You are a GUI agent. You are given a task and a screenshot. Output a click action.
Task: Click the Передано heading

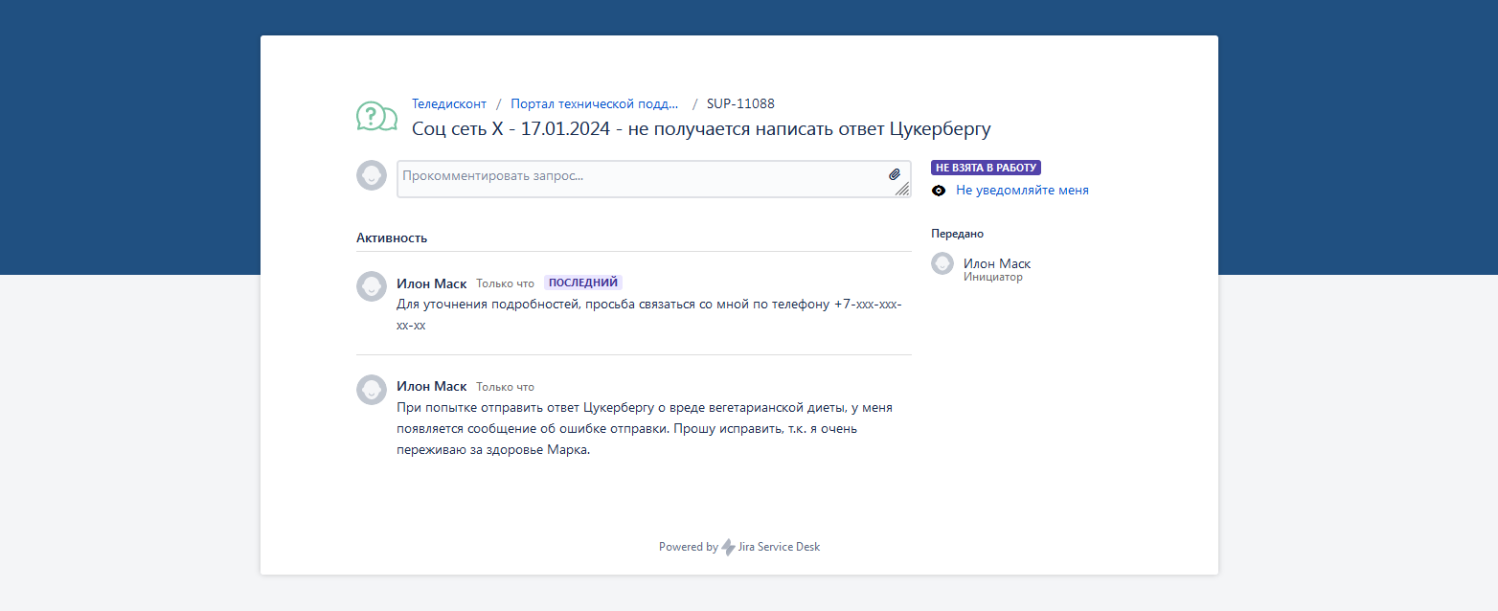click(x=957, y=234)
